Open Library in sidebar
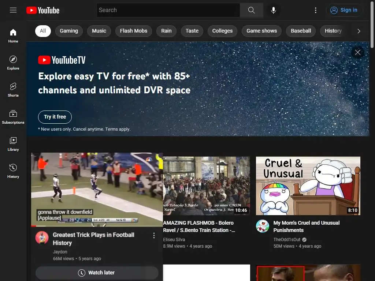This screenshot has height=281, width=375. [x=13, y=144]
